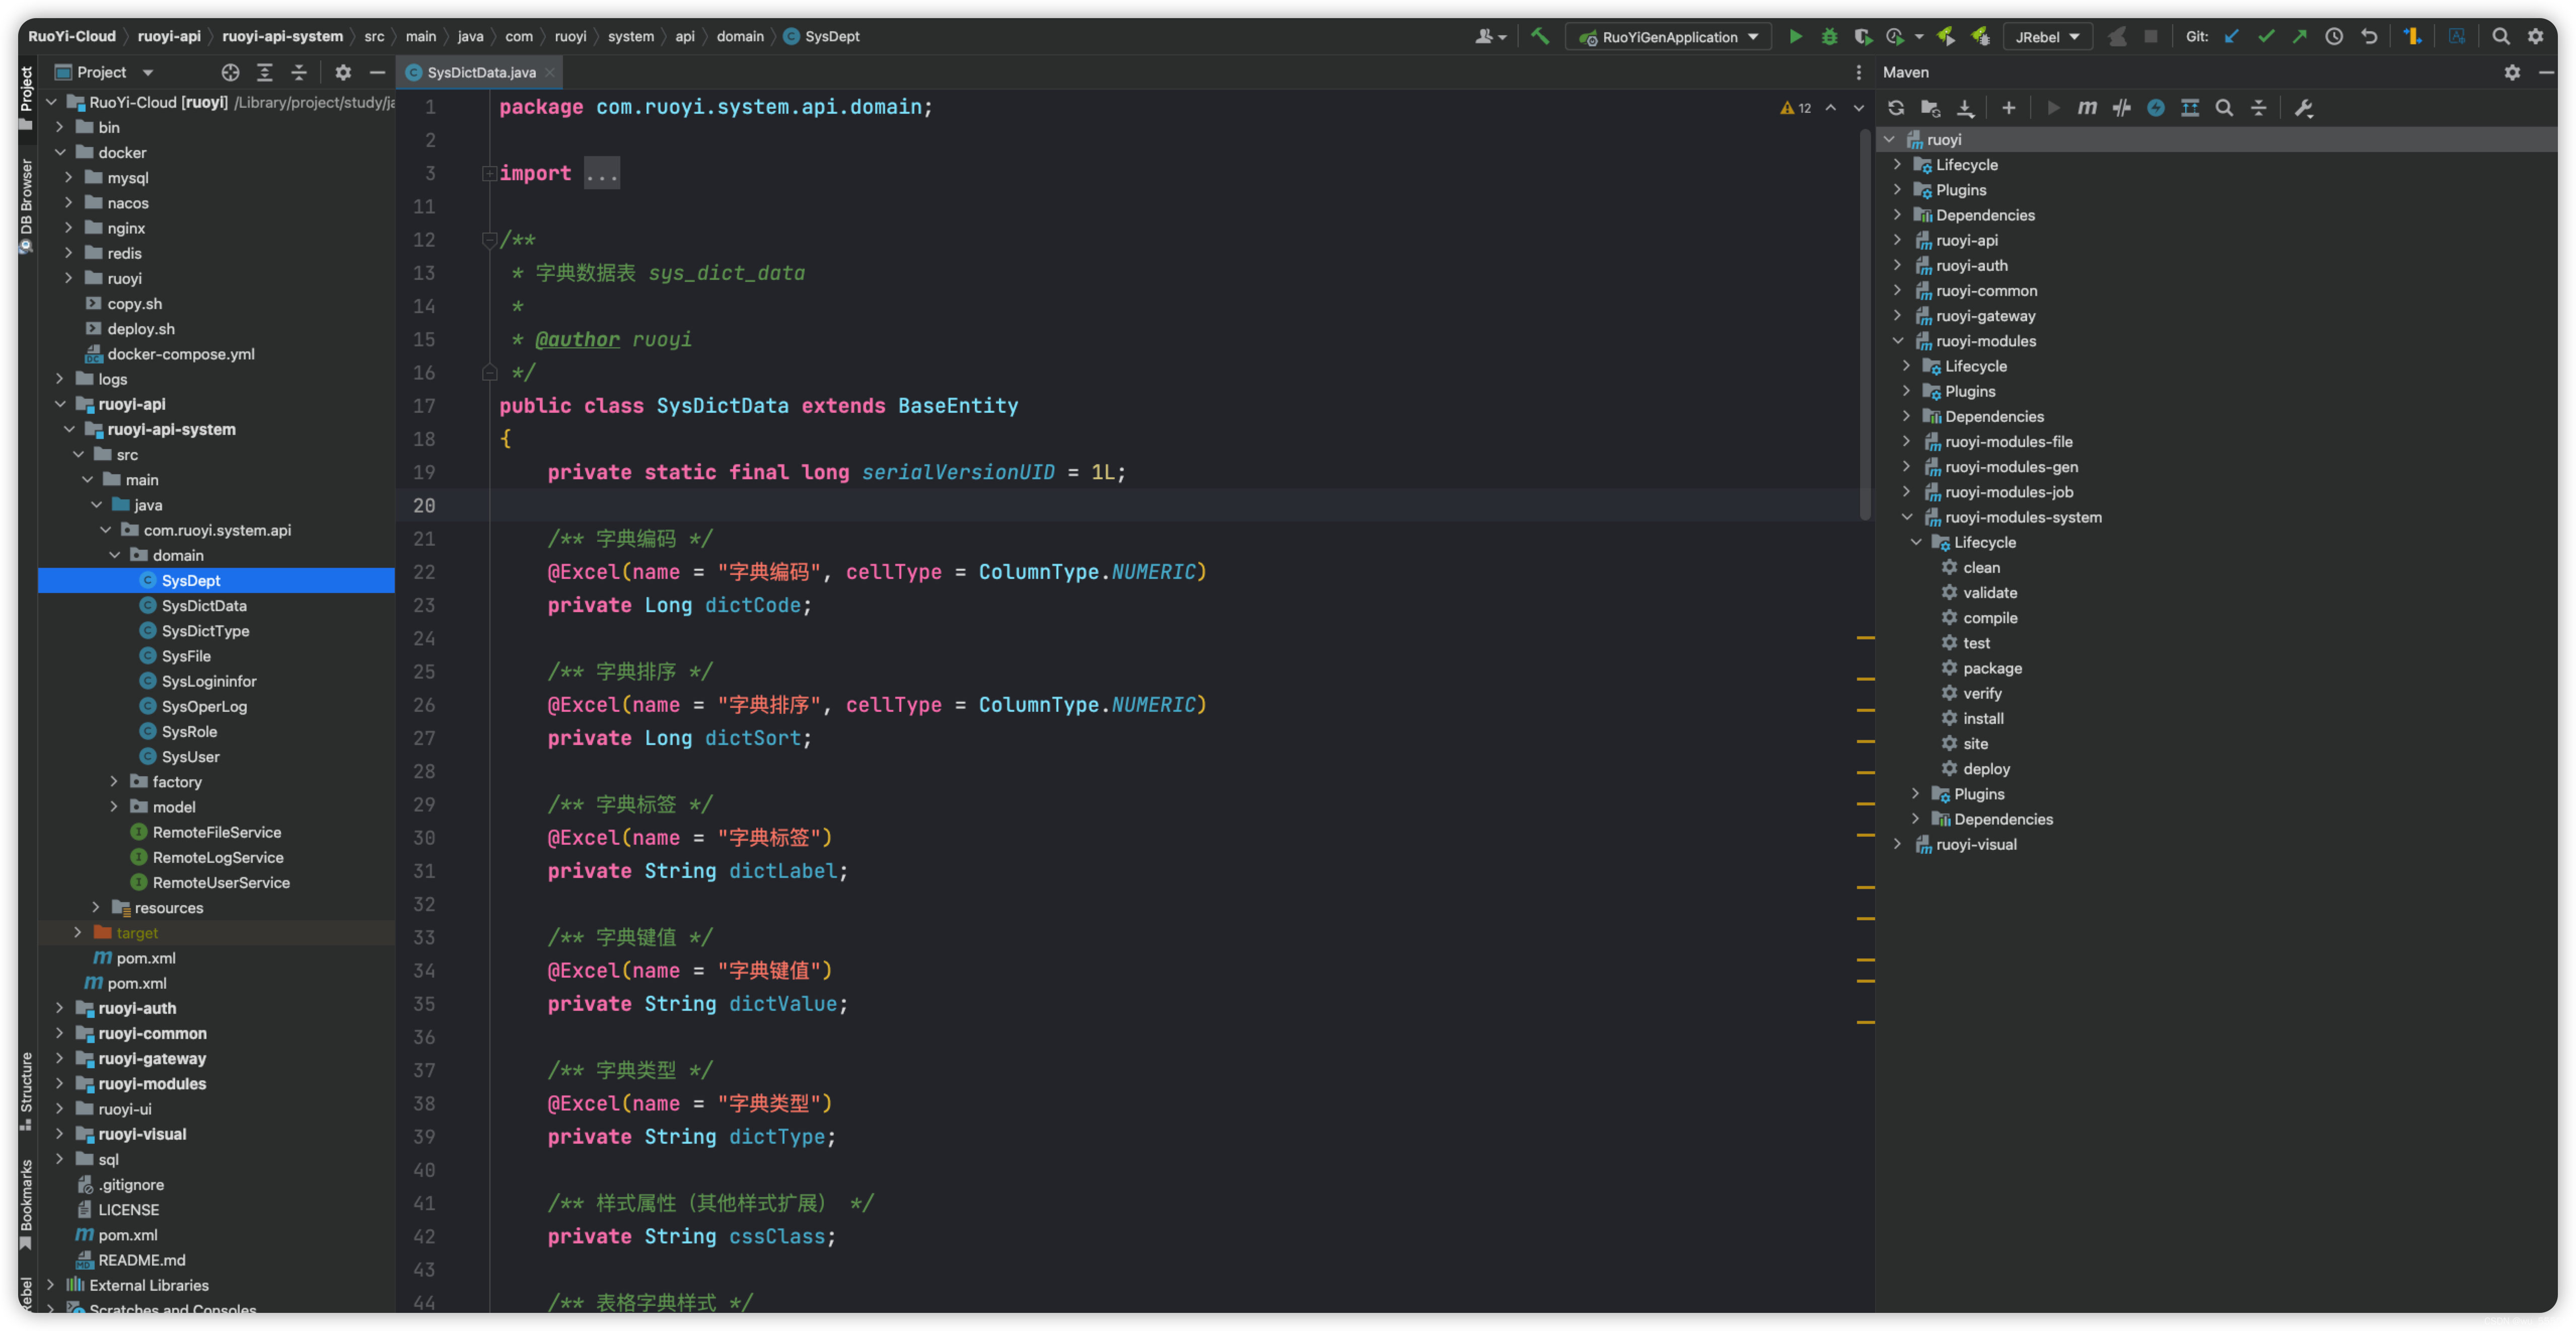This screenshot has width=2576, height=1331.
Task: Hide the Project tool window
Action: pos(377,72)
